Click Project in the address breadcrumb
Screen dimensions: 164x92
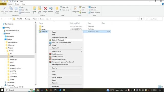coord(35,19)
